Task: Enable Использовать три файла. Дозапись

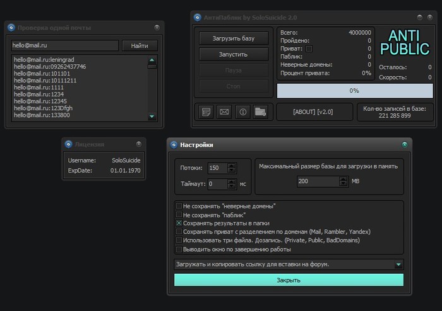Action: point(179,240)
